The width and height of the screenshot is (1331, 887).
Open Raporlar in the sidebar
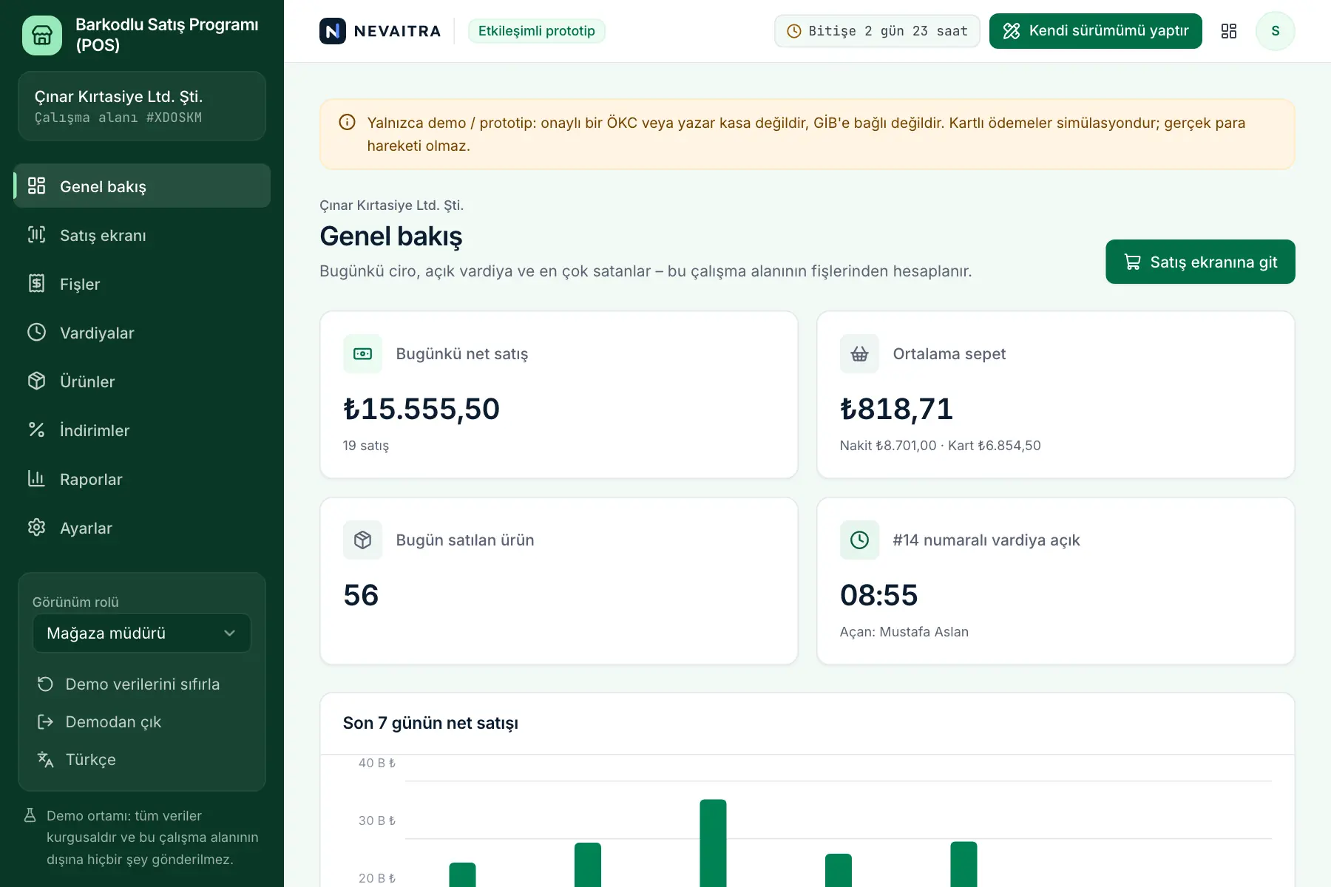pos(142,479)
